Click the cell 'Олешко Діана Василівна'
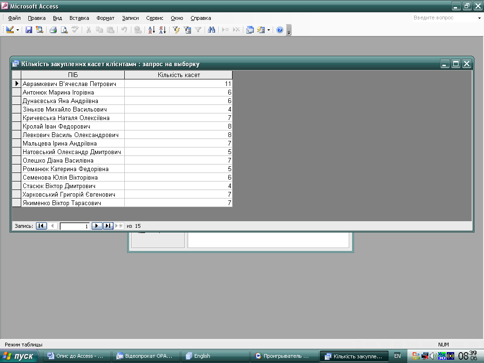The width and height of the screenshot is (484, 363). (73, 160)
